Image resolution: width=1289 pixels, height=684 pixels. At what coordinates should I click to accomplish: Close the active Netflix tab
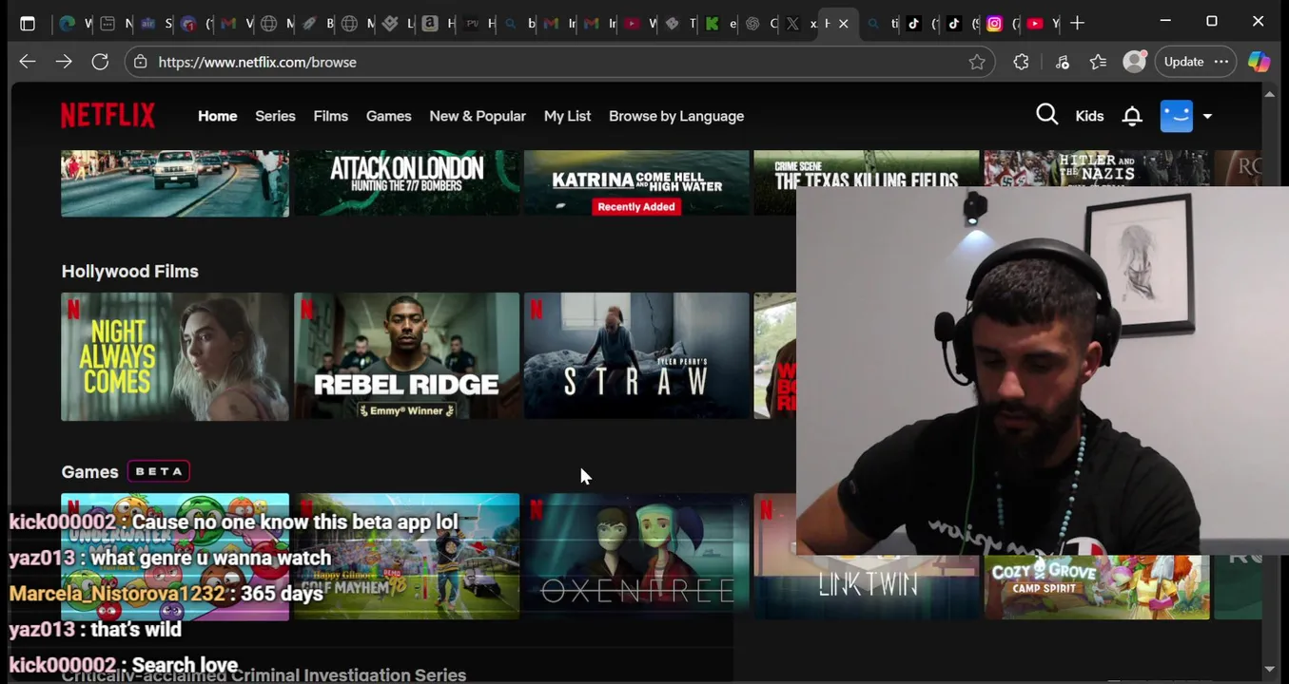click(x=843, y=24)
